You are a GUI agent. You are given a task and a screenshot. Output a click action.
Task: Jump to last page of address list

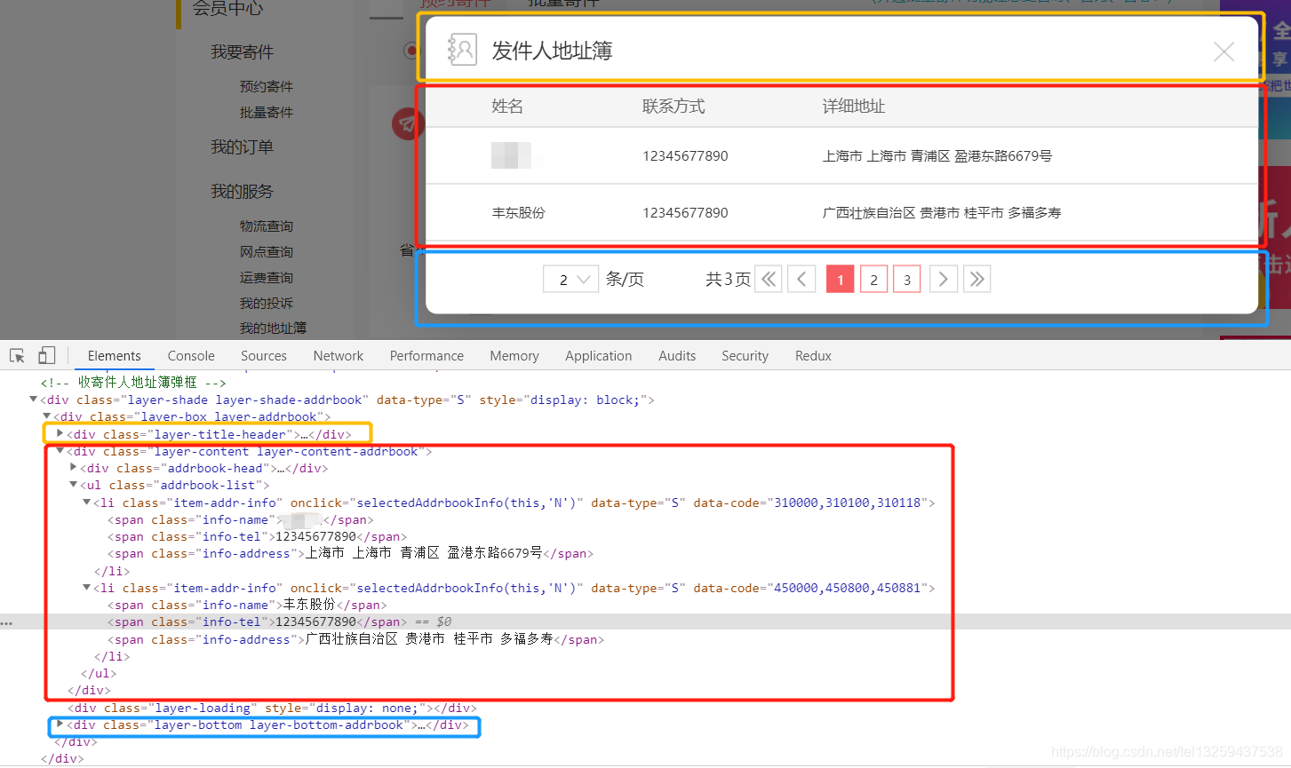pyautogui.click(x=976, y=280)
